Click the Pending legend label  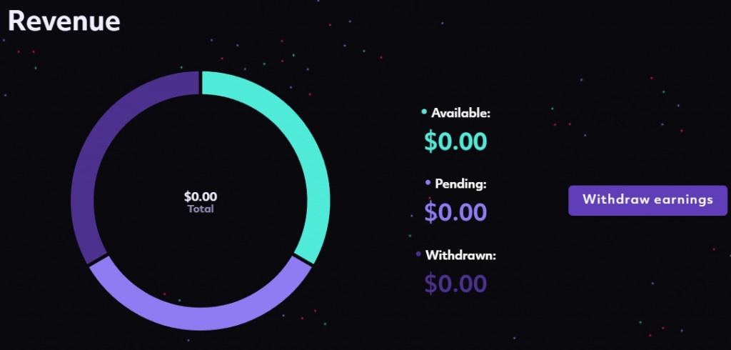(x=460, y=184)
